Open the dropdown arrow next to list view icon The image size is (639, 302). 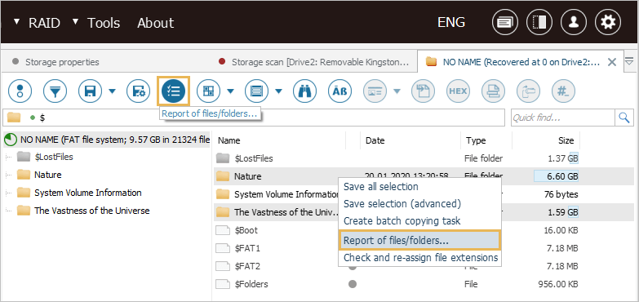(279, 91)
